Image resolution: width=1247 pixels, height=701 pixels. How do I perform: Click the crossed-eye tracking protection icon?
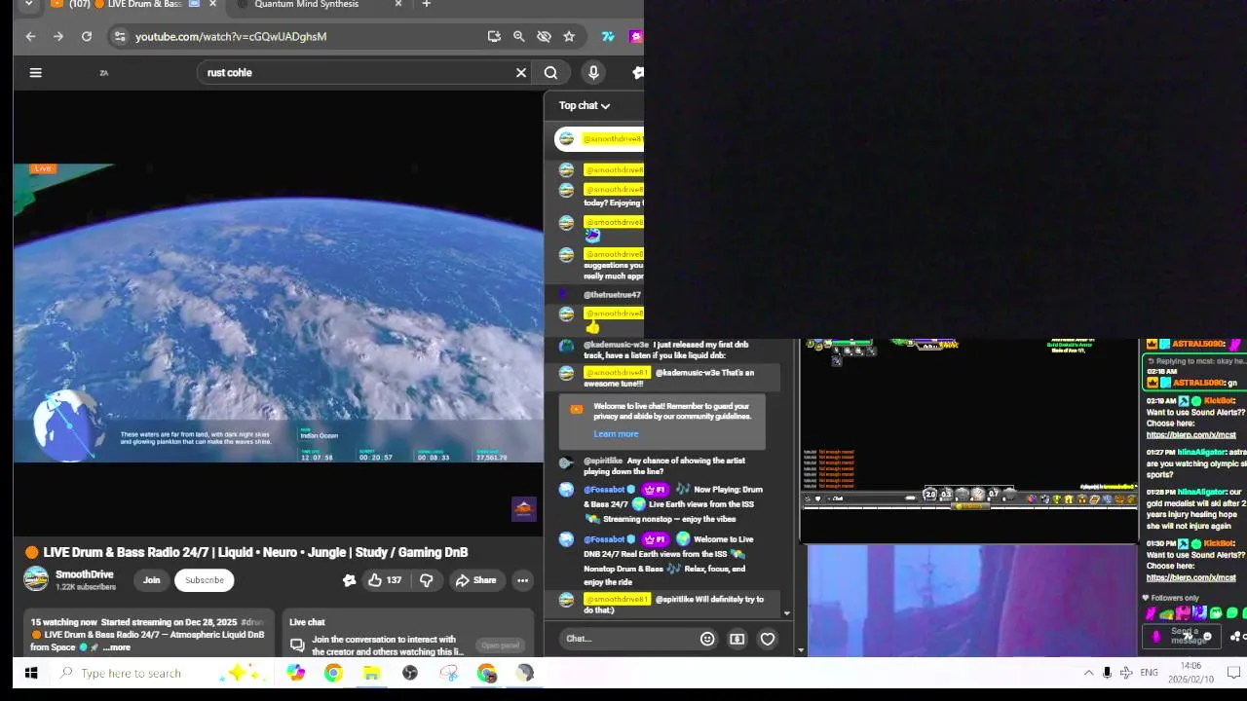(544, 37)
